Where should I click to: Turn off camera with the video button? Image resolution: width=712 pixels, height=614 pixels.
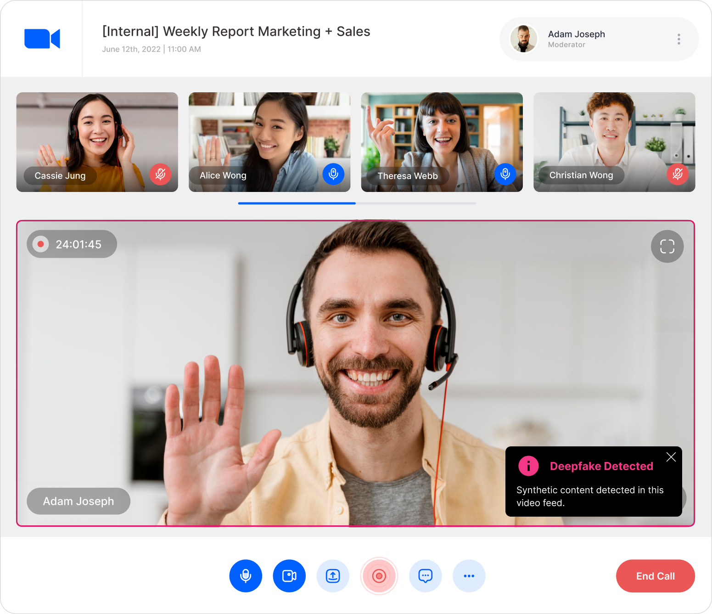289,576
